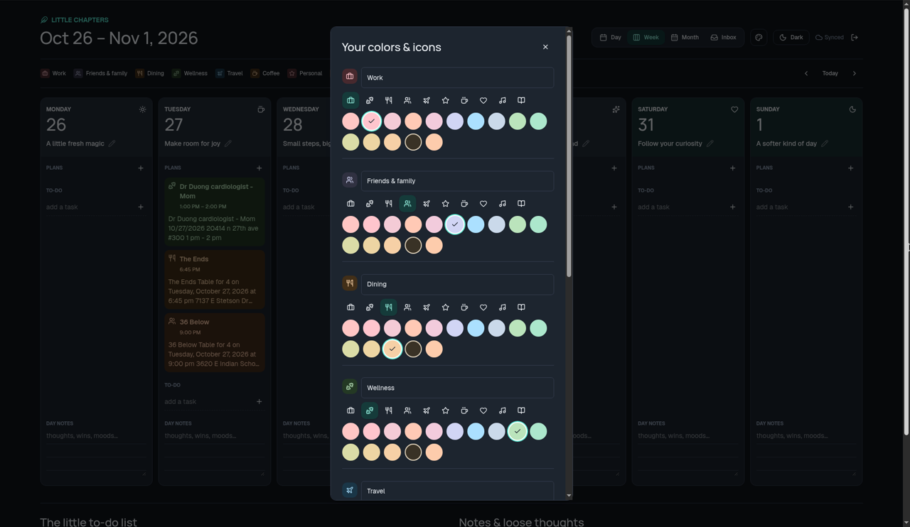Select the music note icon for Work
The width and height of the screenshot is (910, 527).
point(503,101)
